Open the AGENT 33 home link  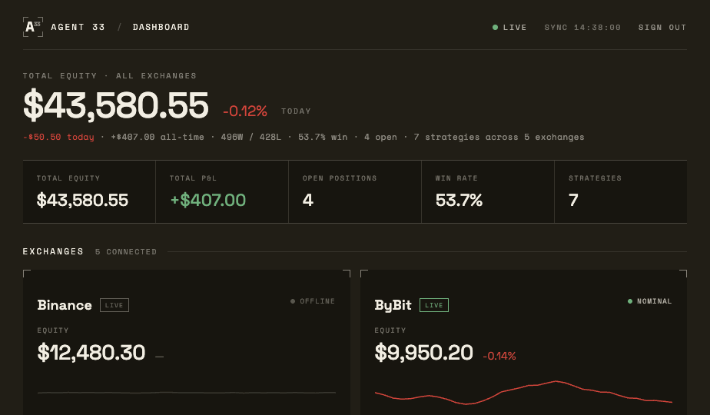tap(78, 27)
